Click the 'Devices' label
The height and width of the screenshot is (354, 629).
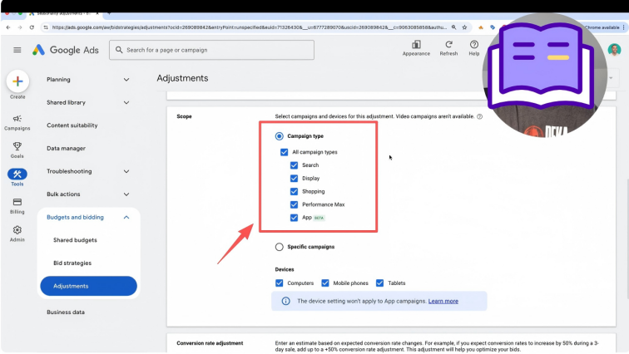pos(285,269)
